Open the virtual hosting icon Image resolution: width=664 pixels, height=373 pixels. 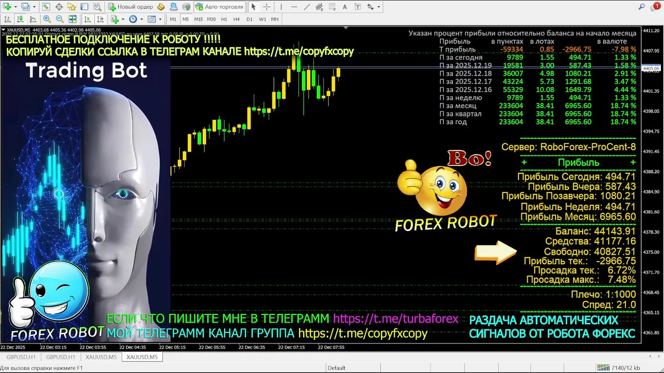coord(174,7)
